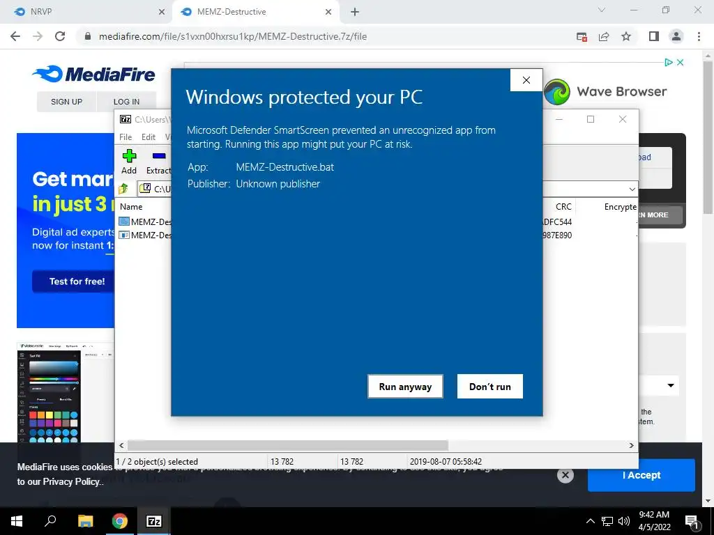The height and width of the screenshot is (535, 714).
Task: Click the 7-Zip Add green plus icon
Action: click(x=129, y=156)
